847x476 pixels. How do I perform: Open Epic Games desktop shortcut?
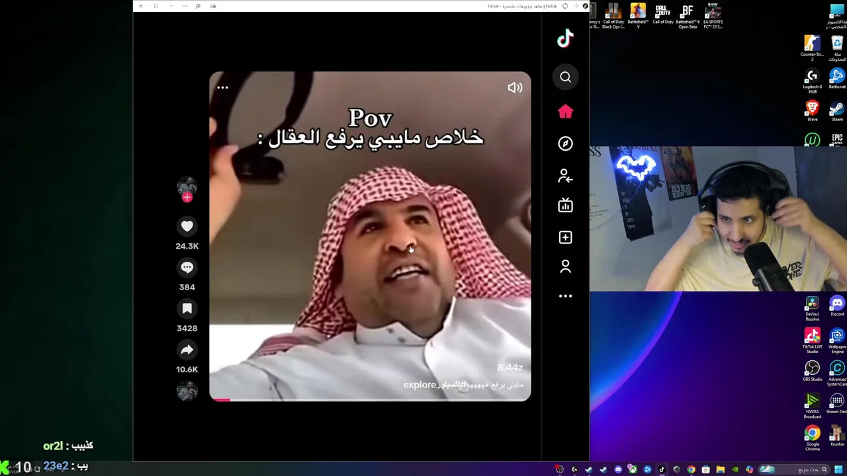(x=837, y=139)
